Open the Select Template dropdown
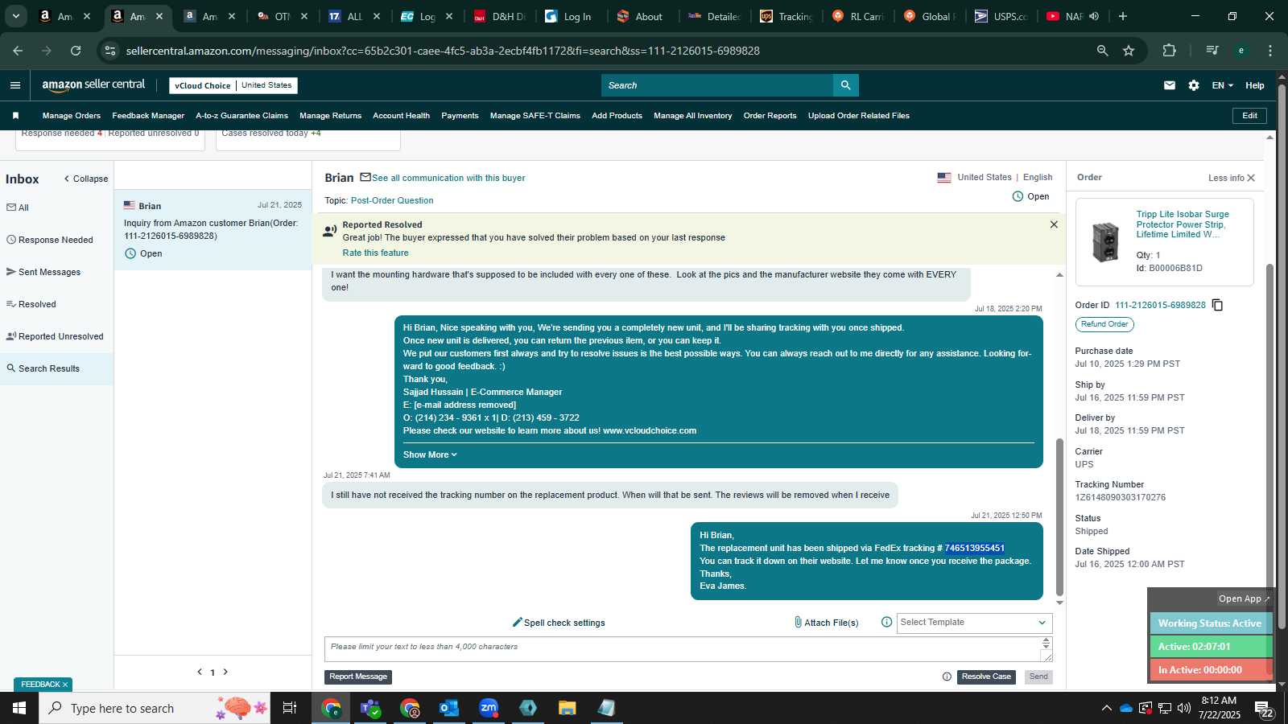This screenshot has height=724, width=1288. click(974, 623)
